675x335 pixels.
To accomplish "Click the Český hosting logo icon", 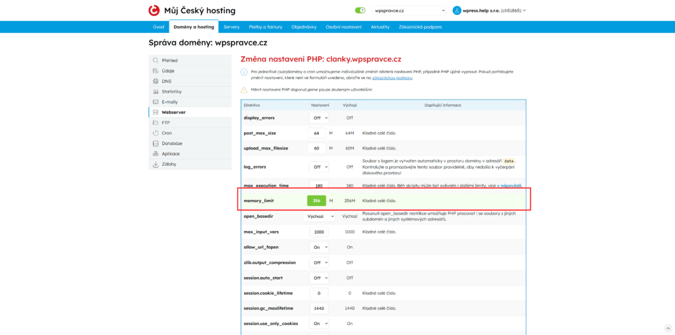I will 154,11.
